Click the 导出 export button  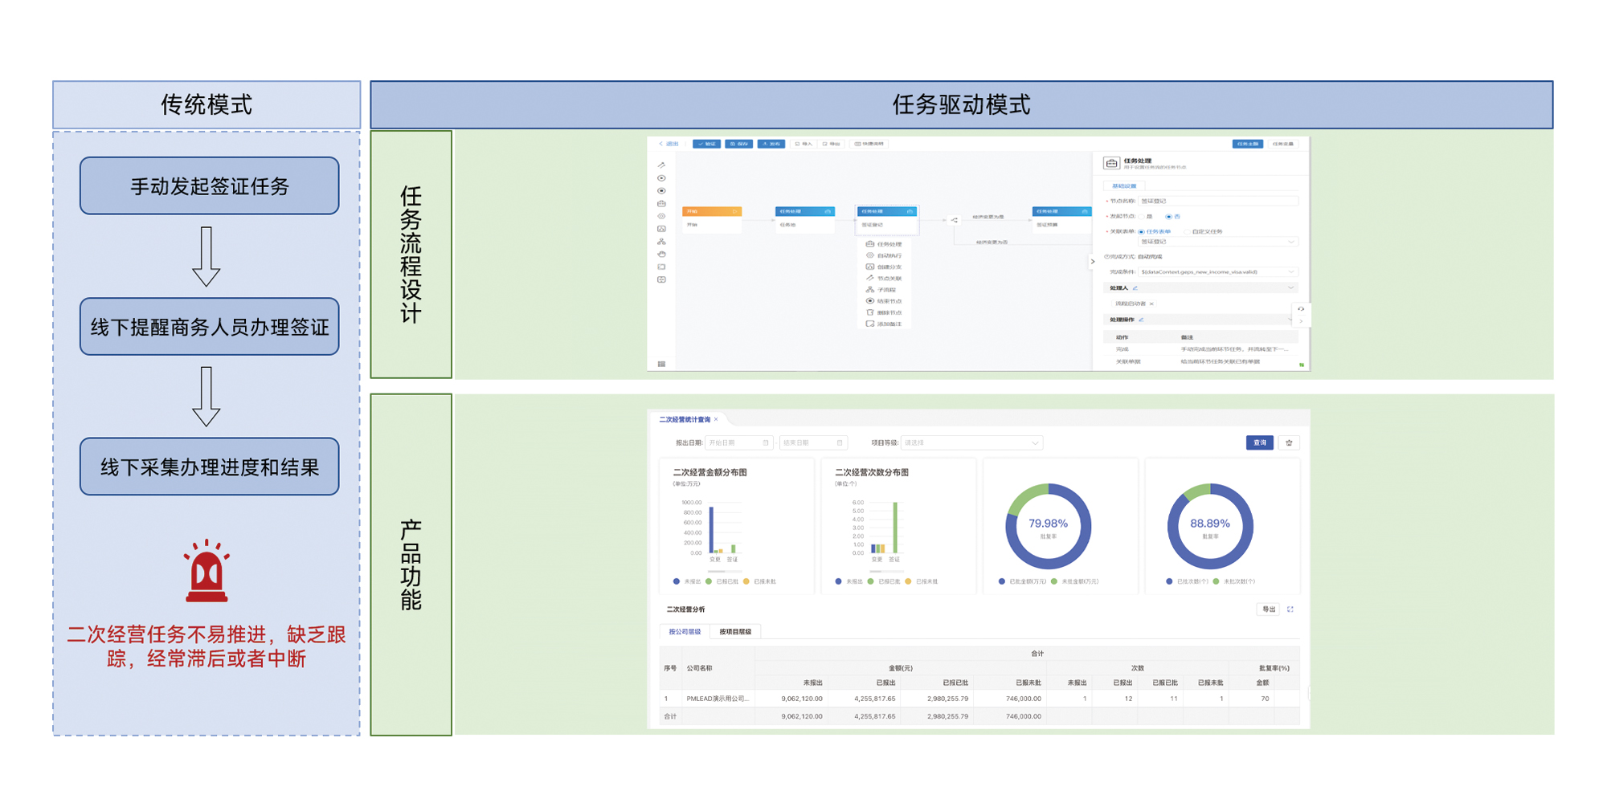pos(1268,609)
